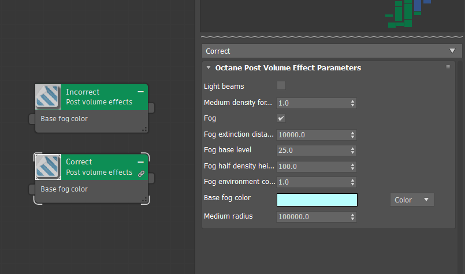Viewport: 465px width, 274px height.
Task: Click the Fog extinction distance stepper arrows
Action: pos(352,135)
